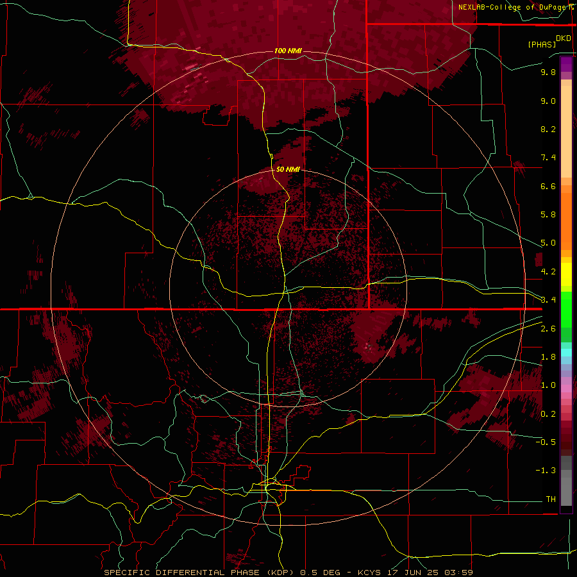Select the 6.6 legend value

548,186
